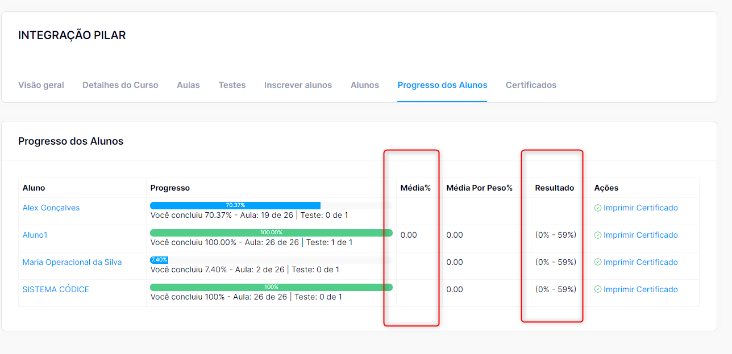Open the Certificados tab

click(531, 85)
